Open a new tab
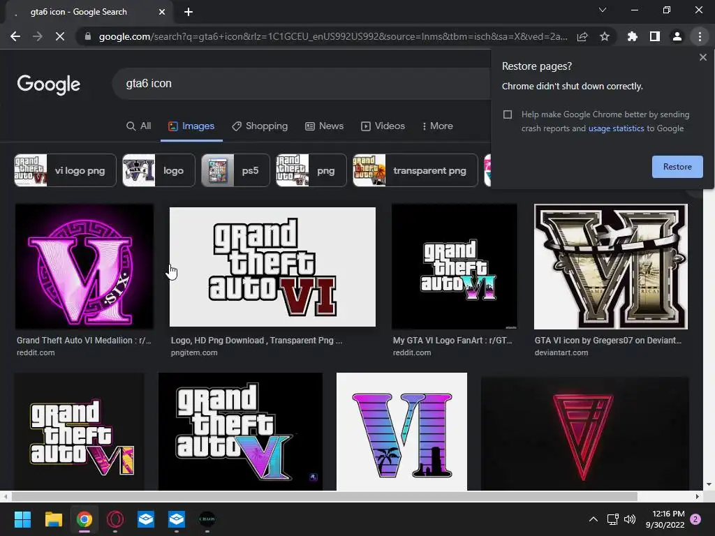The width and height of the screenshot is (715, 536). (x=189, y=12)
